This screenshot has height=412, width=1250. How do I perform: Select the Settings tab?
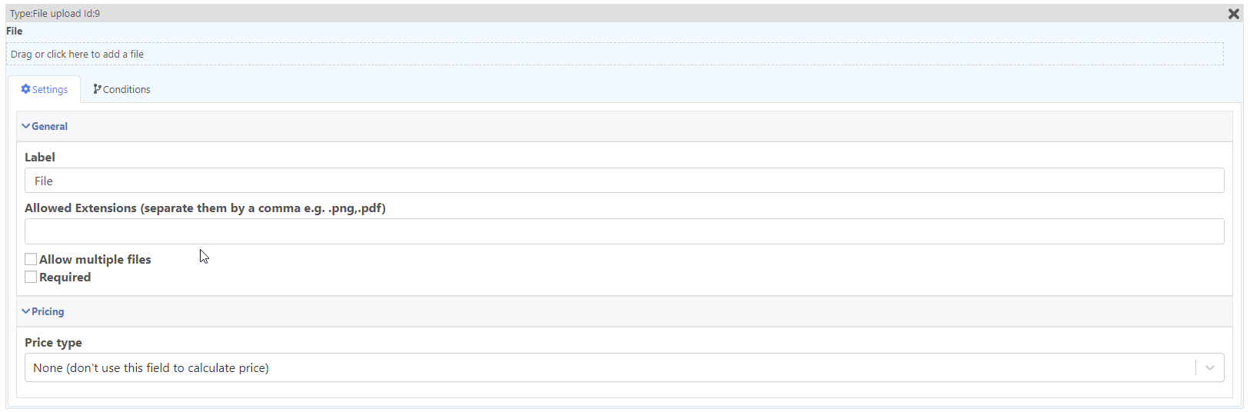(x=44, y=89)
